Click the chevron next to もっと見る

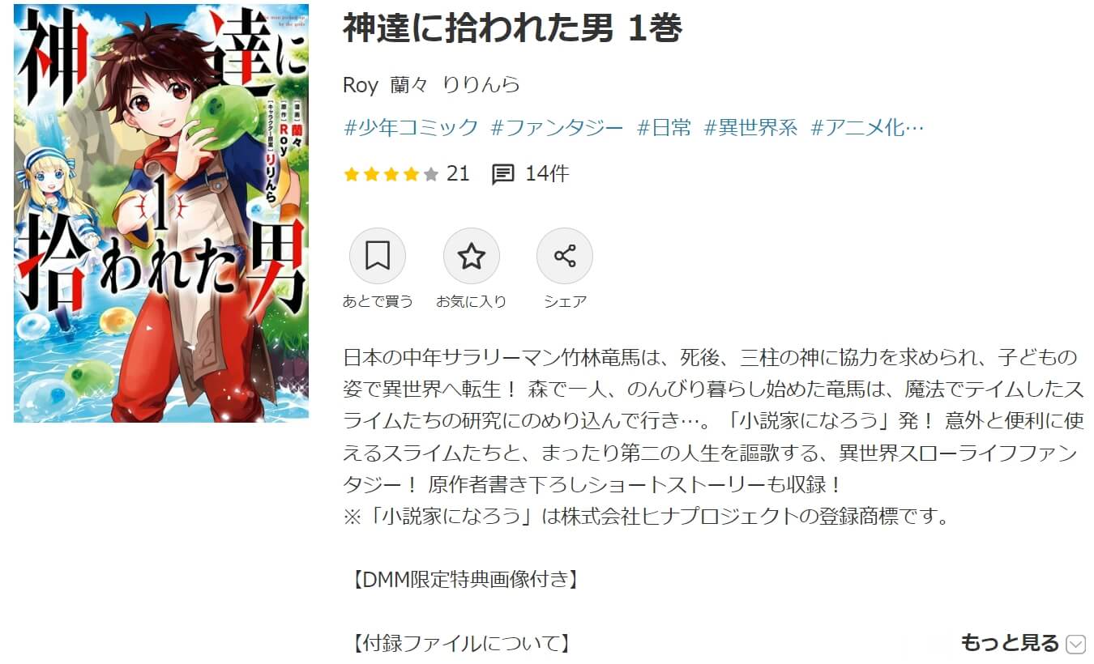pyautogui.click(x=1075, y=645)
